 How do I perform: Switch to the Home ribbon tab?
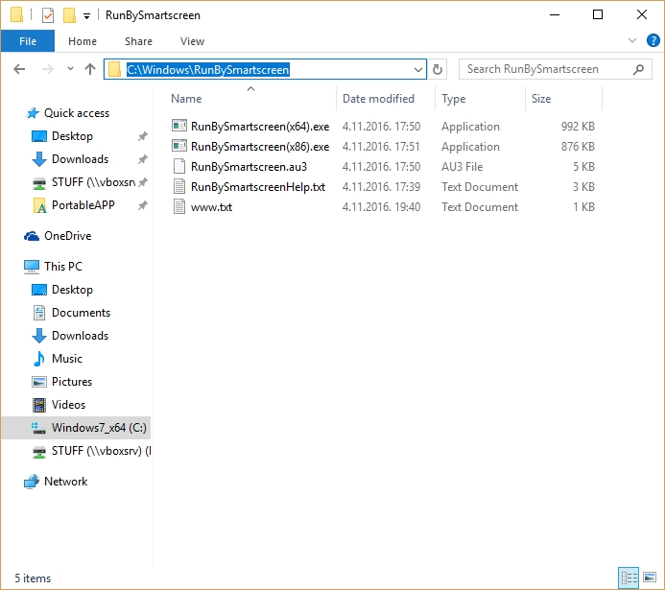pyautogui.click(x=83, y=41)
